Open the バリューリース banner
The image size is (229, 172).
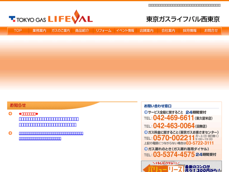(181, 166)
